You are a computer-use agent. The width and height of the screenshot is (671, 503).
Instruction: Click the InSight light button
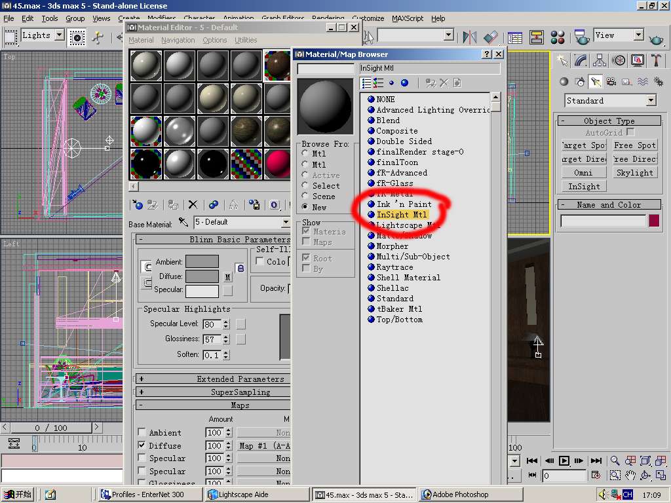pyautogui.click(x=584, y=186)
